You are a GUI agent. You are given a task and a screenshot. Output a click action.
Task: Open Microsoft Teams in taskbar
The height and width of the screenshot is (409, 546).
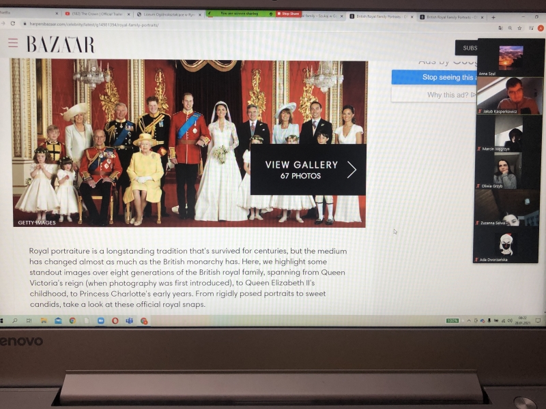pyautogui.click(x=129, y=320)
